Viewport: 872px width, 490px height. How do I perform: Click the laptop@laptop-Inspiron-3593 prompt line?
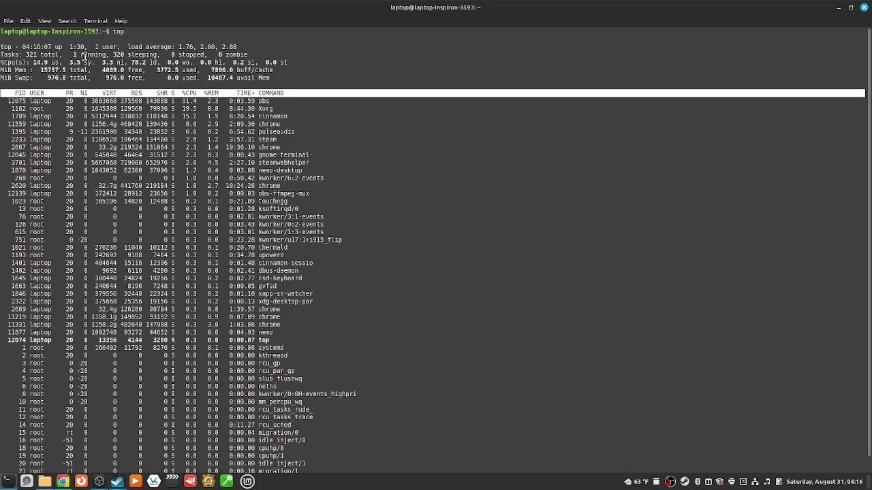click(62, 31)
